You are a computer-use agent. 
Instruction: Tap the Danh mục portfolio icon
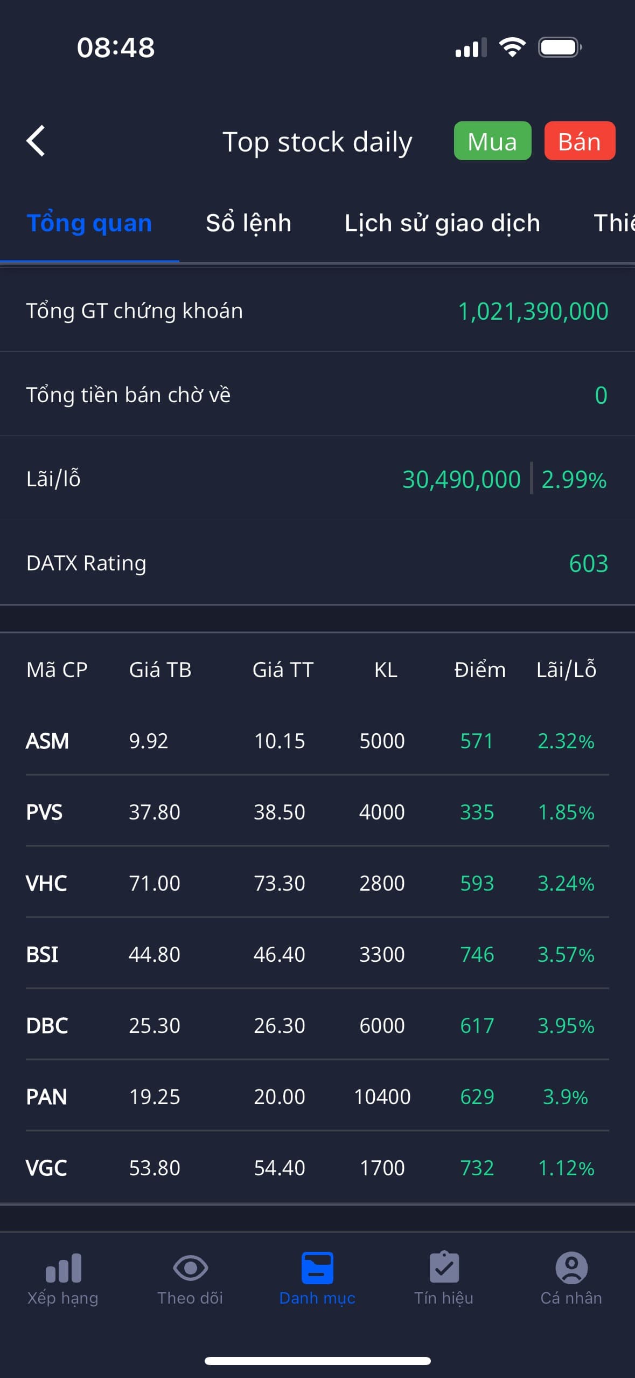317,1267
